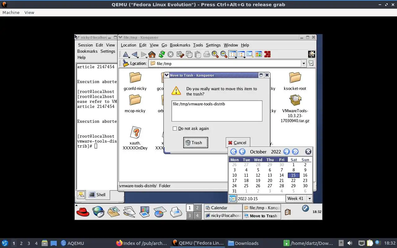This screenshot has height=248, width=397.
Task: Zoom in with the magnifier plus icon
Action: pos(215,55)
